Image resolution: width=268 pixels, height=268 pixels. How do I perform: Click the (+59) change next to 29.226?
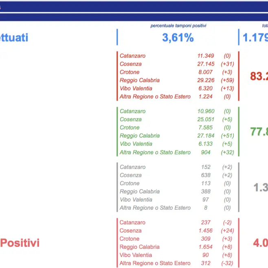point(227,80)
